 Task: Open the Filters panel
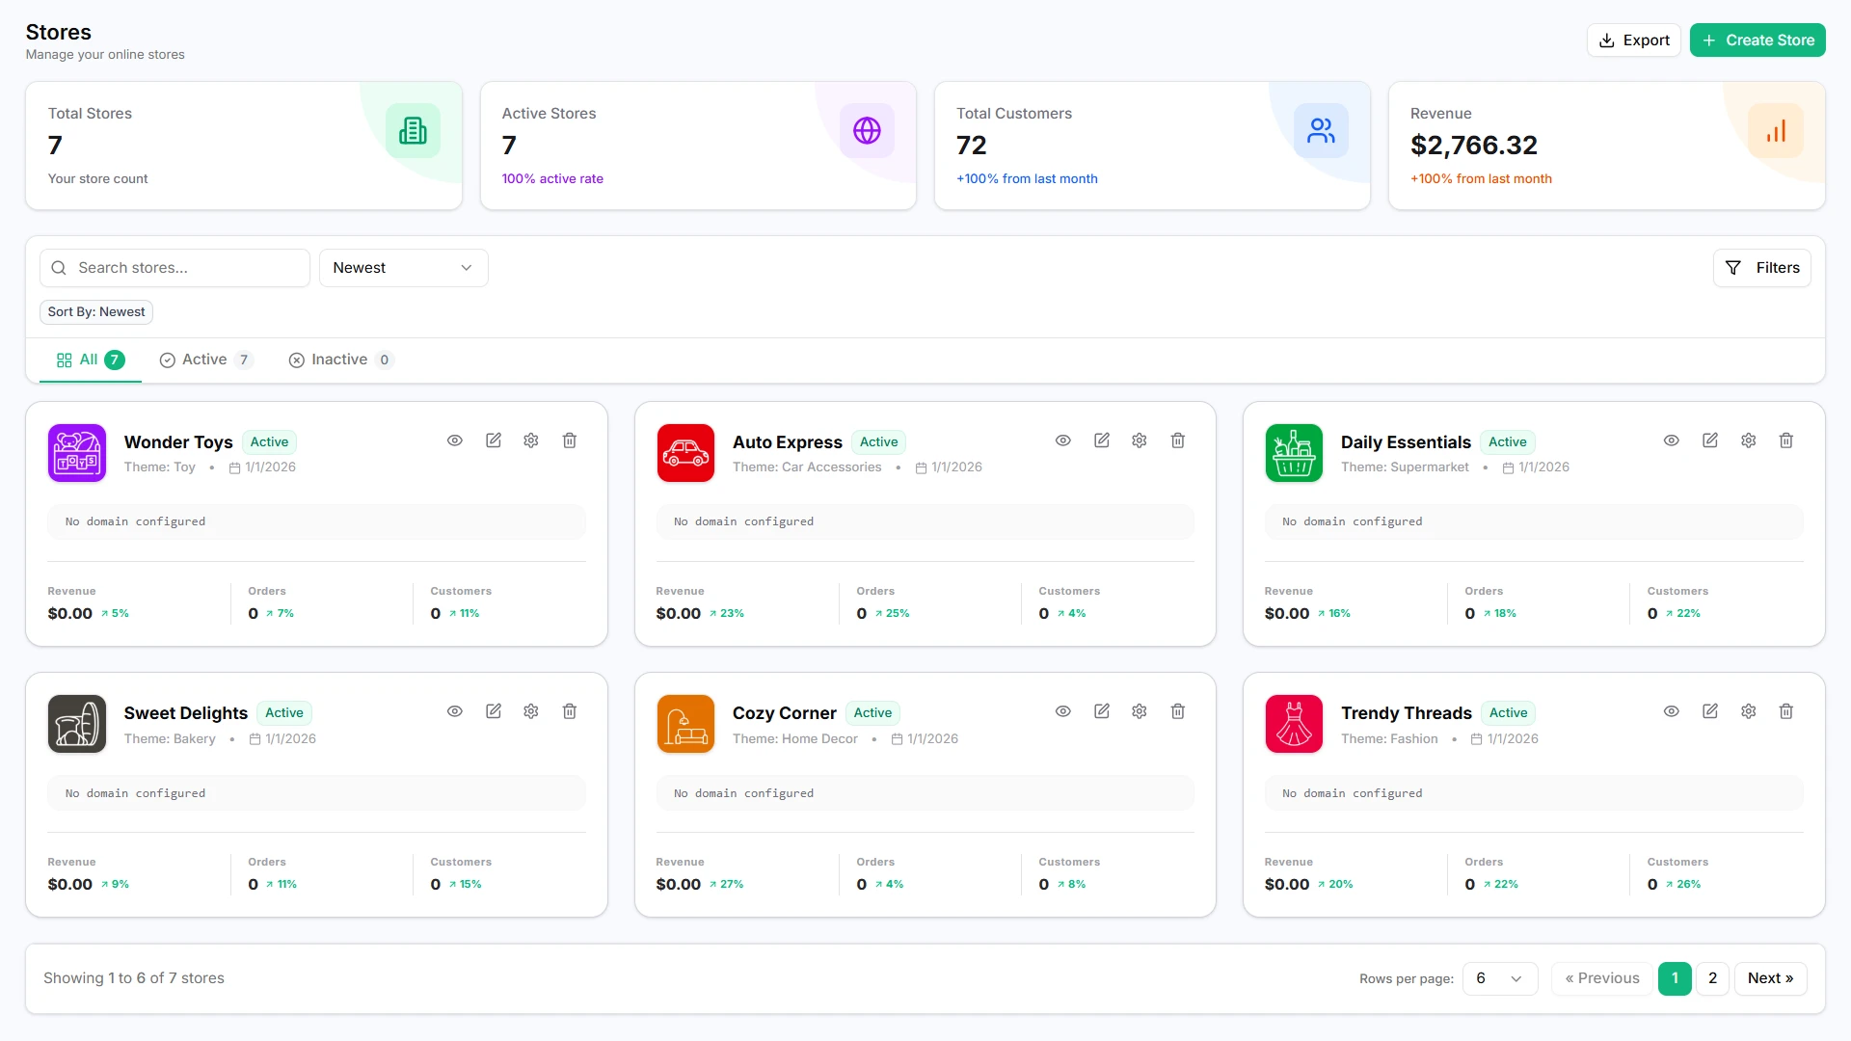point(1761,268)
